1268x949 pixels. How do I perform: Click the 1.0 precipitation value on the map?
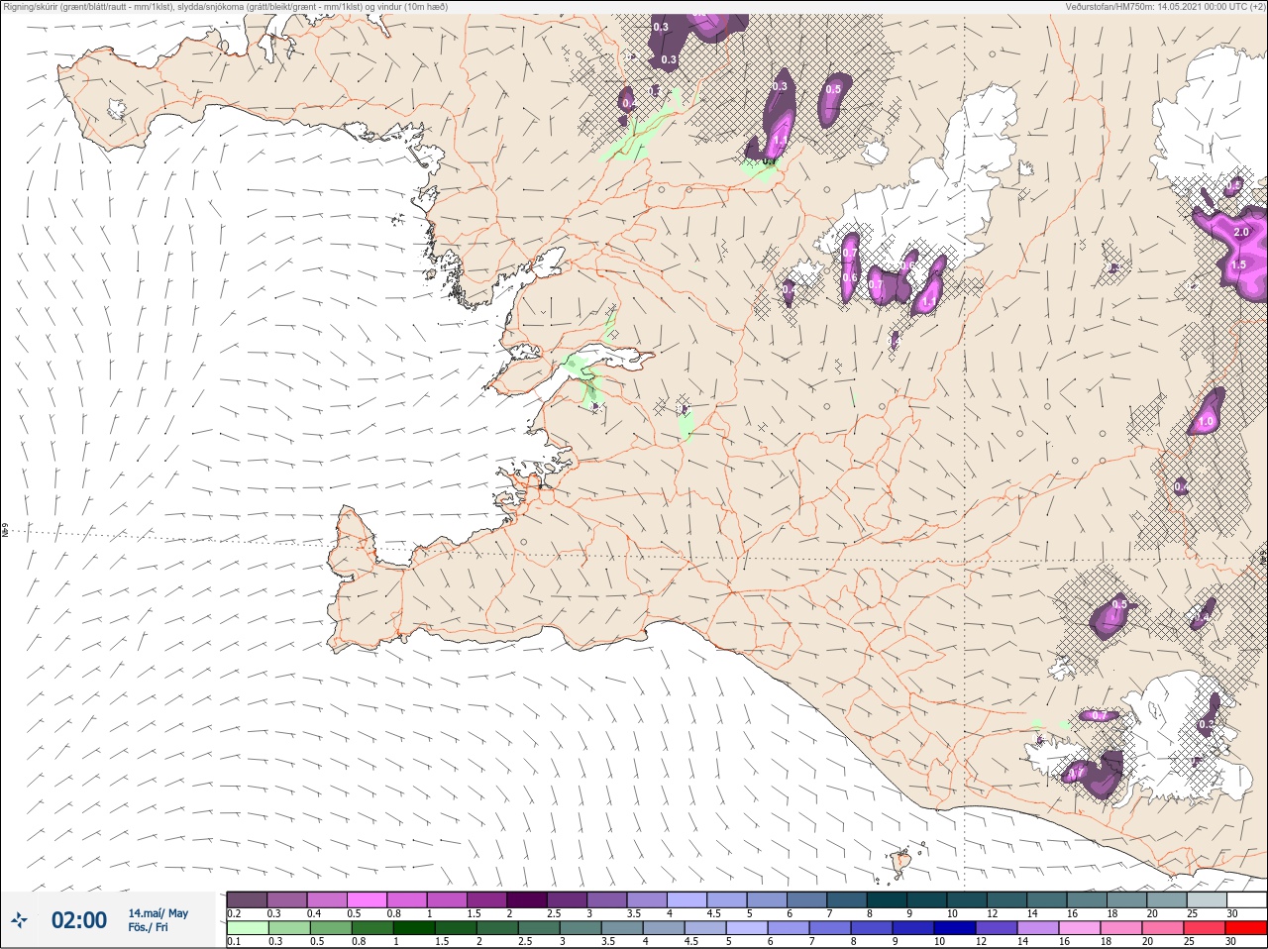pos(1205,422)
